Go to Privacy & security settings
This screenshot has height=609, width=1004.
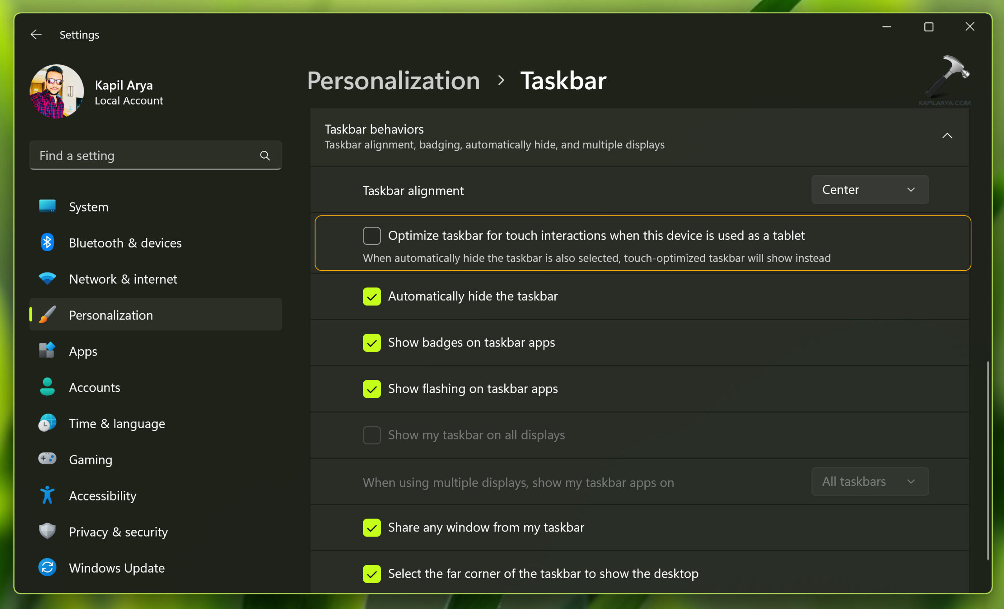(x=118, y=532)
